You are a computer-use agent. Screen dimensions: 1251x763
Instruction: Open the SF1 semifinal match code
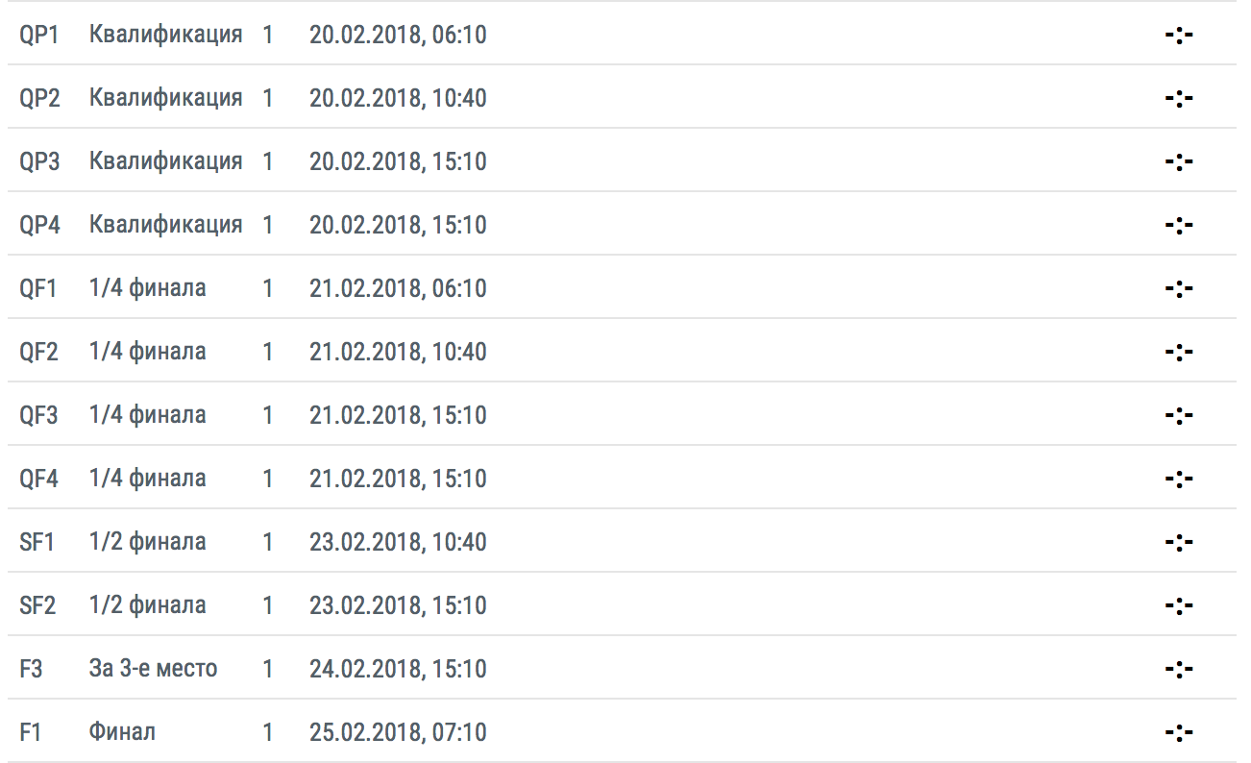click(x=37, y=542)
